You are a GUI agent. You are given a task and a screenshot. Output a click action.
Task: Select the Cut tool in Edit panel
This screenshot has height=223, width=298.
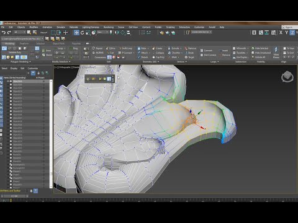click(110, 53)
